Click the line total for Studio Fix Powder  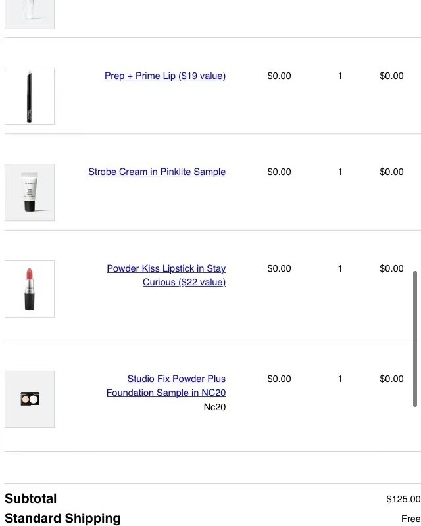391,379
